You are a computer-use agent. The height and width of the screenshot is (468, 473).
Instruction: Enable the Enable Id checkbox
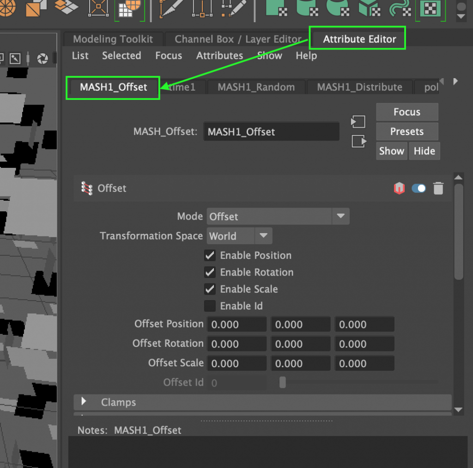point(210,306)
